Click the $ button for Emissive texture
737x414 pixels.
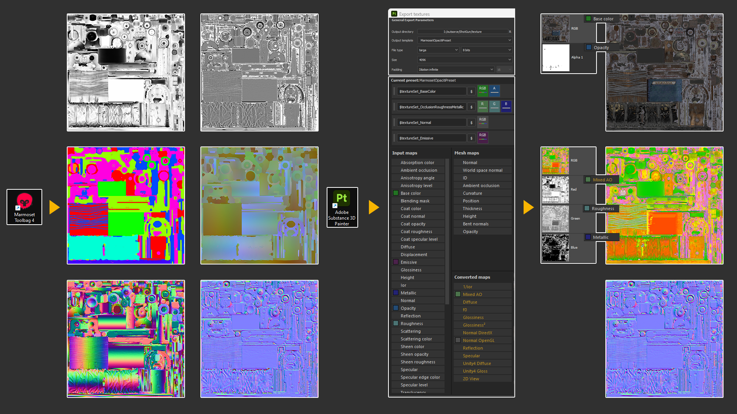[x=471, y=138]
